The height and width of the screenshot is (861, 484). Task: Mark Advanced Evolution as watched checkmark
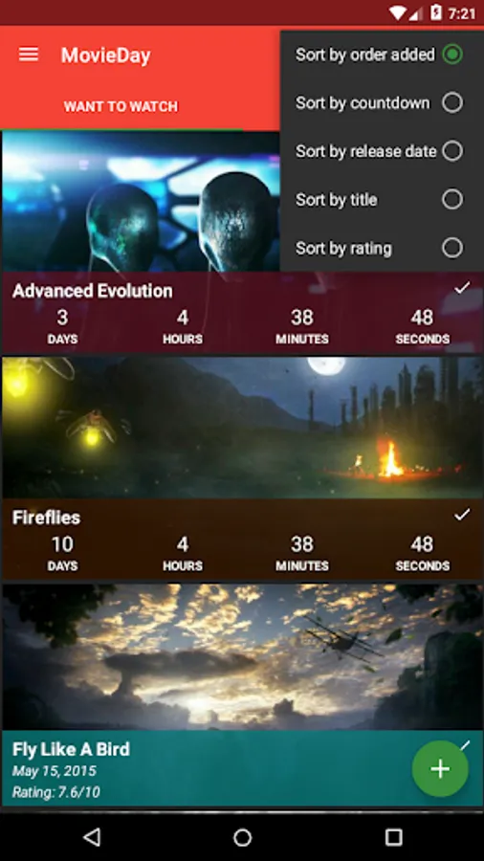click(x=463, y=288)
